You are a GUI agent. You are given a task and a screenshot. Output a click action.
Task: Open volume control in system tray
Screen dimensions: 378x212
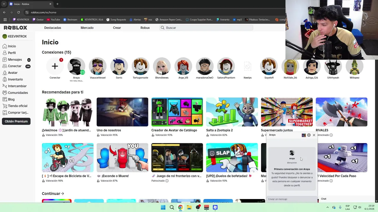tap(360, 207)
